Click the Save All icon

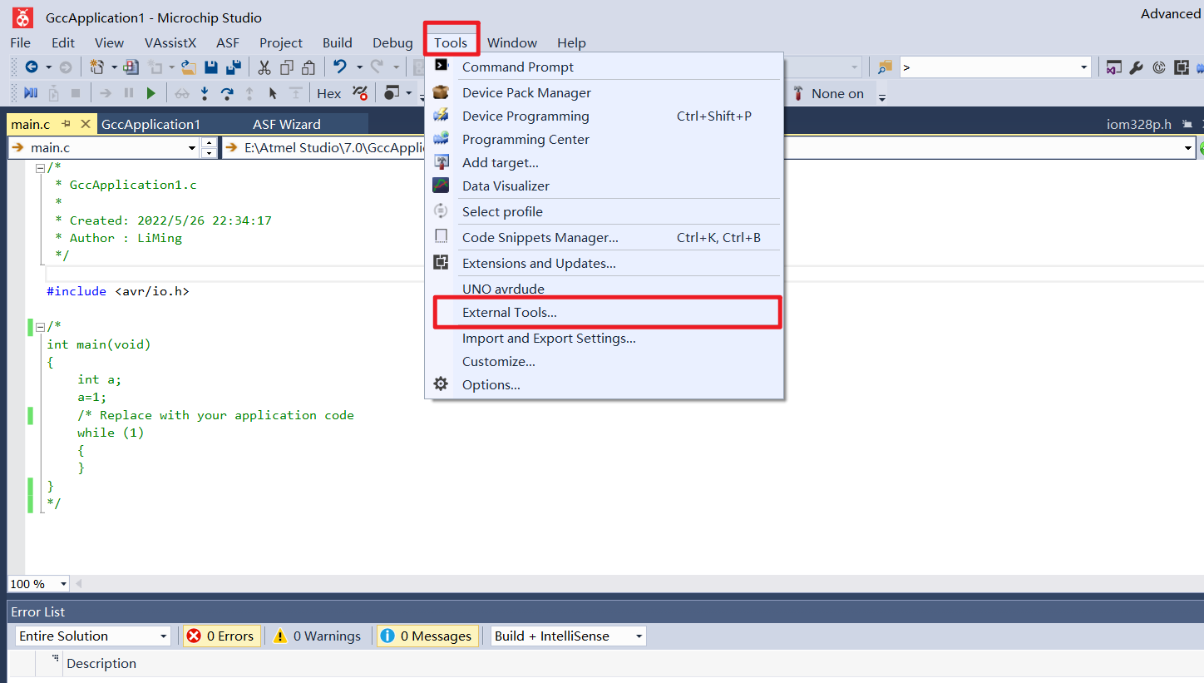(234, 67)
